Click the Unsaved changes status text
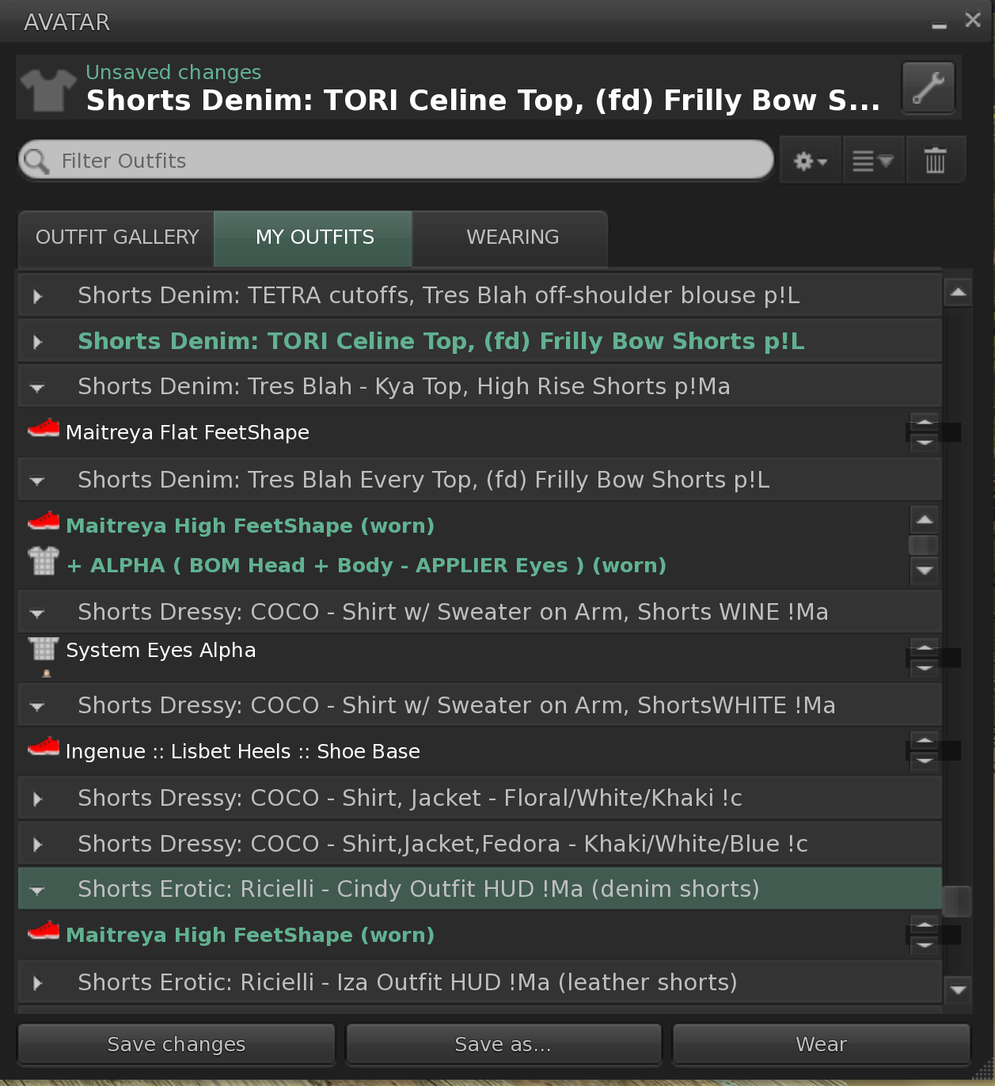Screen dimensions: 995x1086 click(173, 72)
